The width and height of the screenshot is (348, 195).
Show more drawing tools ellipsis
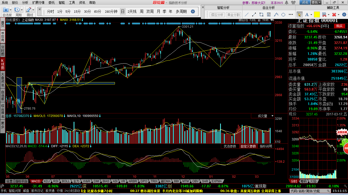point(290,14)
